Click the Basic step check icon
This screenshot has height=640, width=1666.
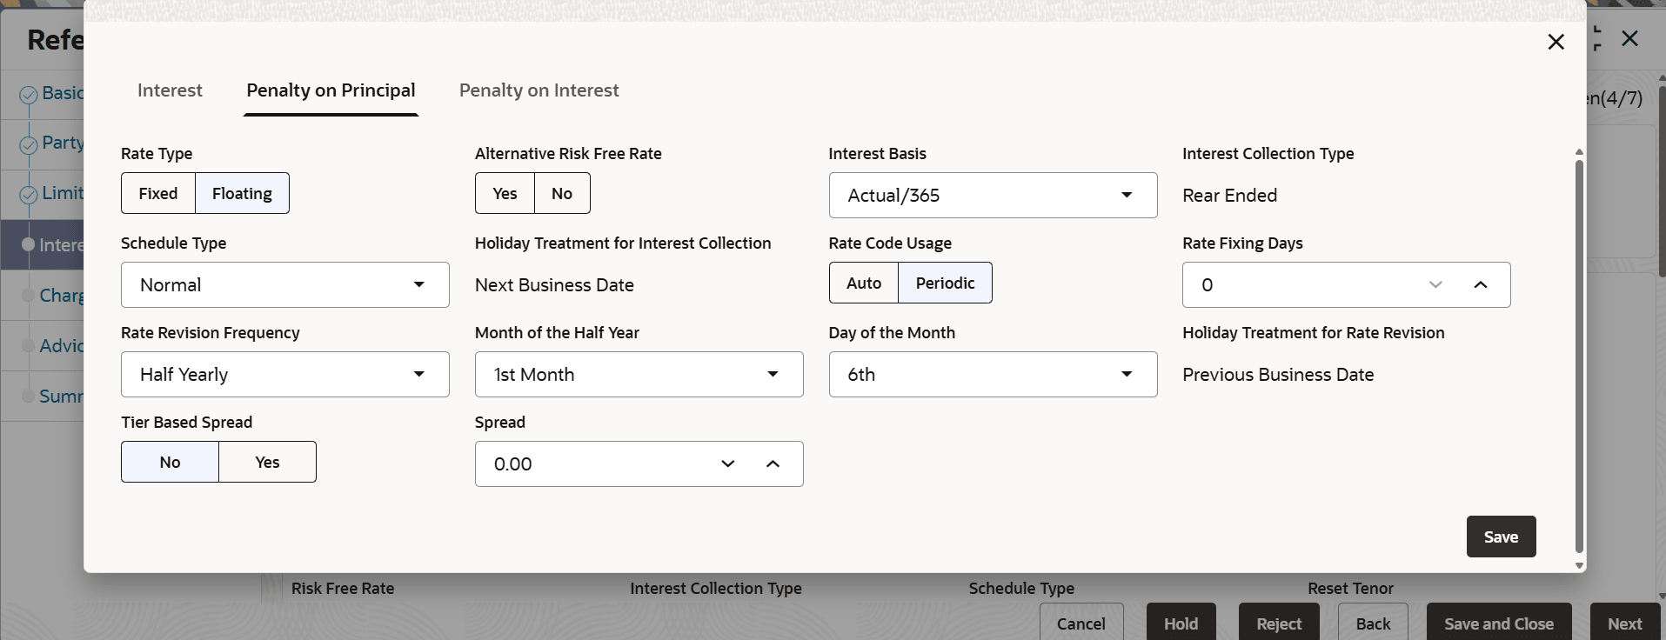point(28,95)
